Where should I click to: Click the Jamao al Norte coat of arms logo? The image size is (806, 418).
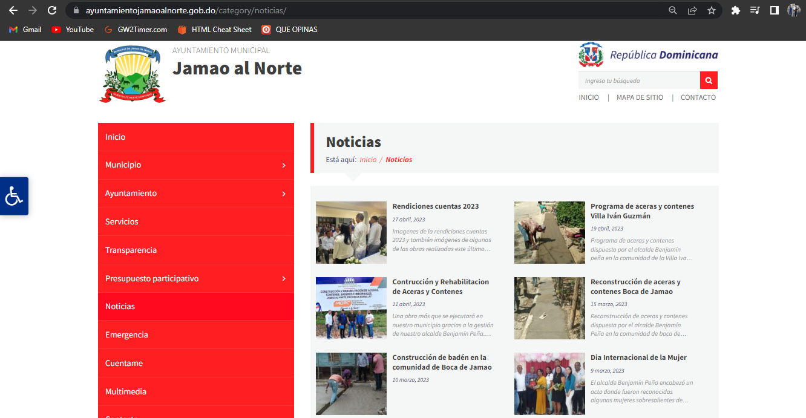(x=133, y=73)
